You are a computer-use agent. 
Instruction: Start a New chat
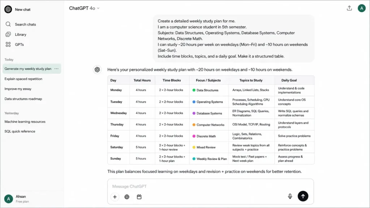tap(23, 9)
